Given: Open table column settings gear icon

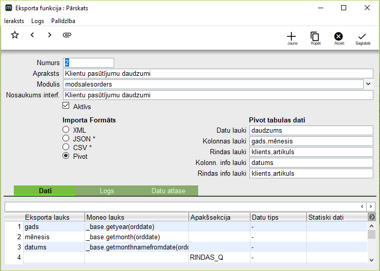Looking at the screenshot, I should coord(372,217).
